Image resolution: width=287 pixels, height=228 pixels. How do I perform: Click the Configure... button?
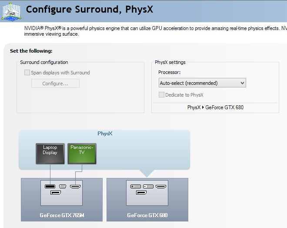tap(55, 84)
